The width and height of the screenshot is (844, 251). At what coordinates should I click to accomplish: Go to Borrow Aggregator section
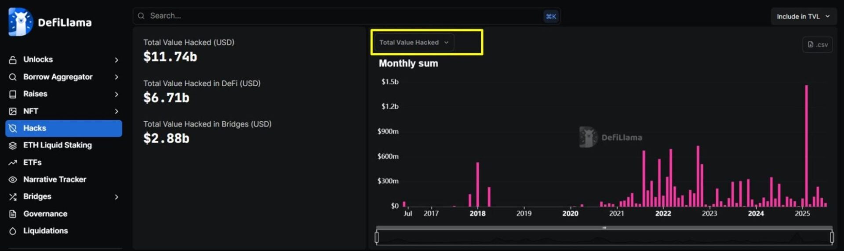[x=64, y=76]
